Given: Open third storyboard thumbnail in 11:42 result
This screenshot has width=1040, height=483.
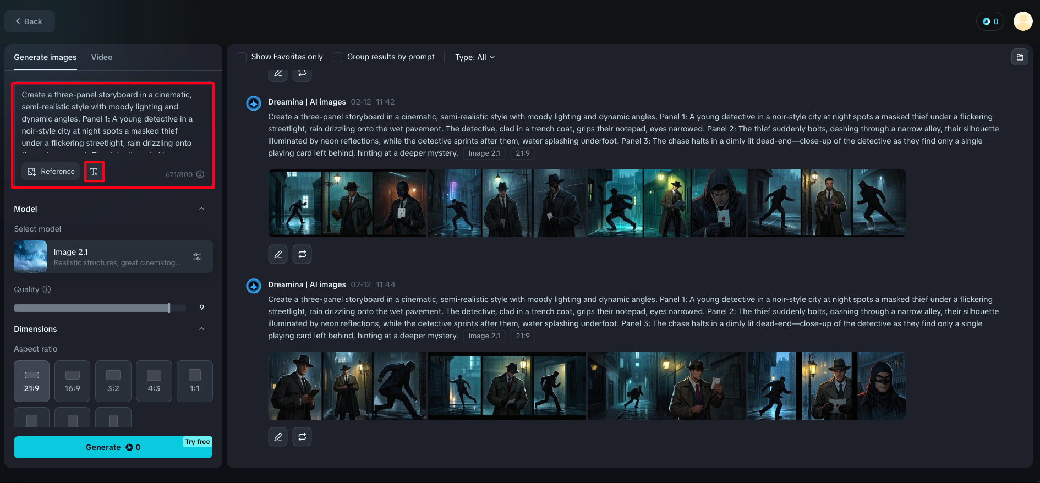Looking at the screenshot, I should tap(667, 204).
